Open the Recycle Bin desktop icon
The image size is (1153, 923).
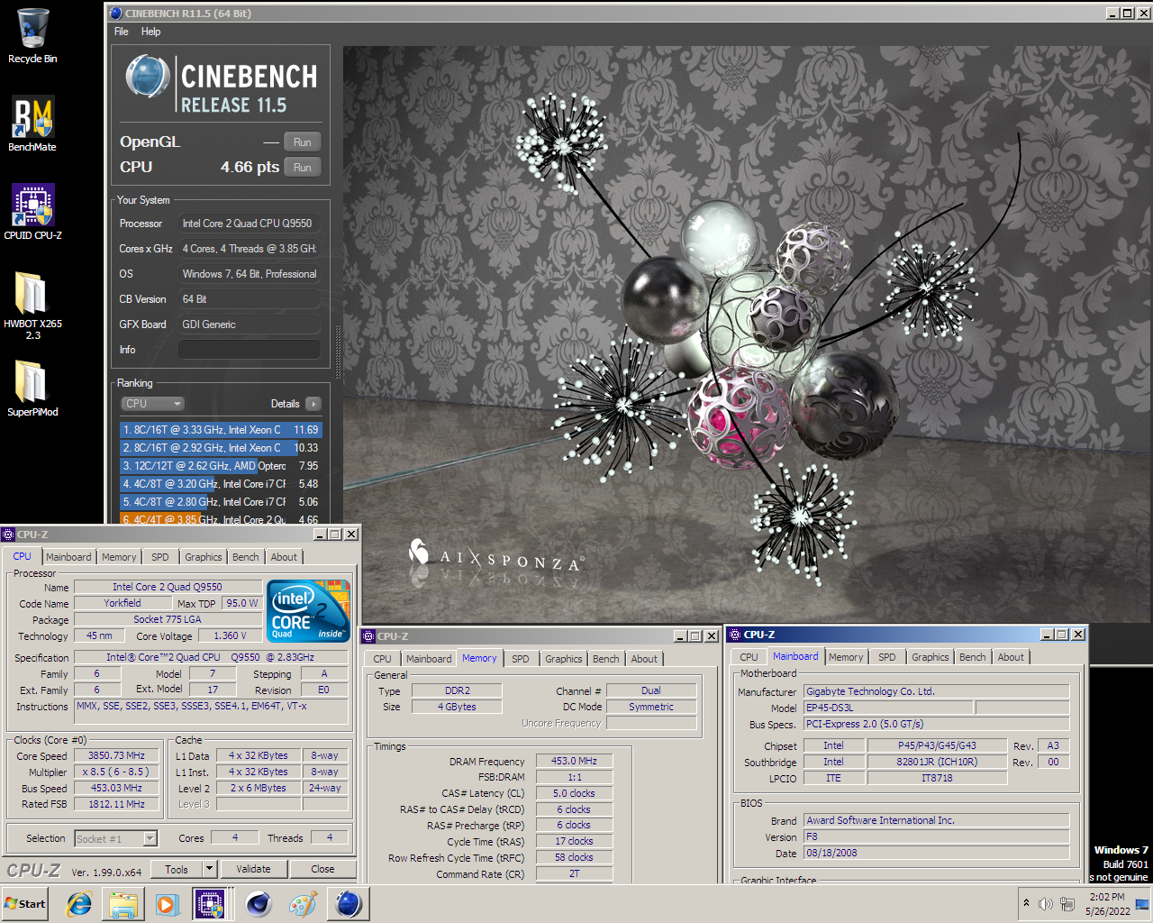point(32,36)
